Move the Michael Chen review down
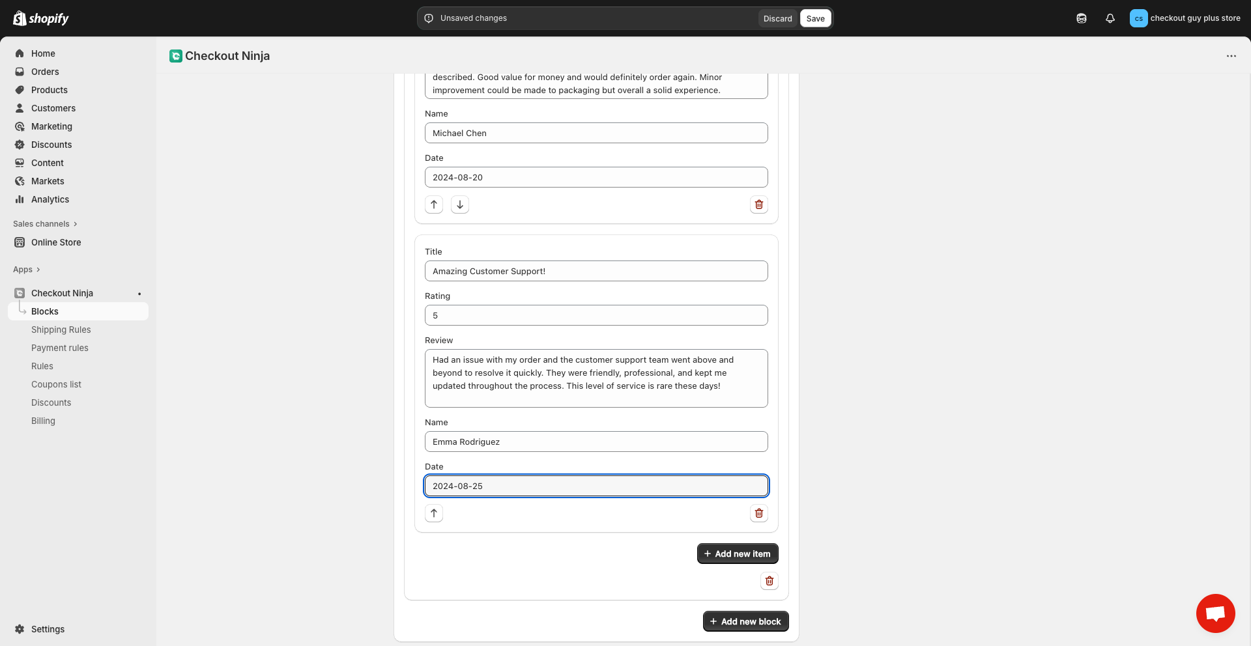Viewport: 1251px width, 646px height. (460, 204)
